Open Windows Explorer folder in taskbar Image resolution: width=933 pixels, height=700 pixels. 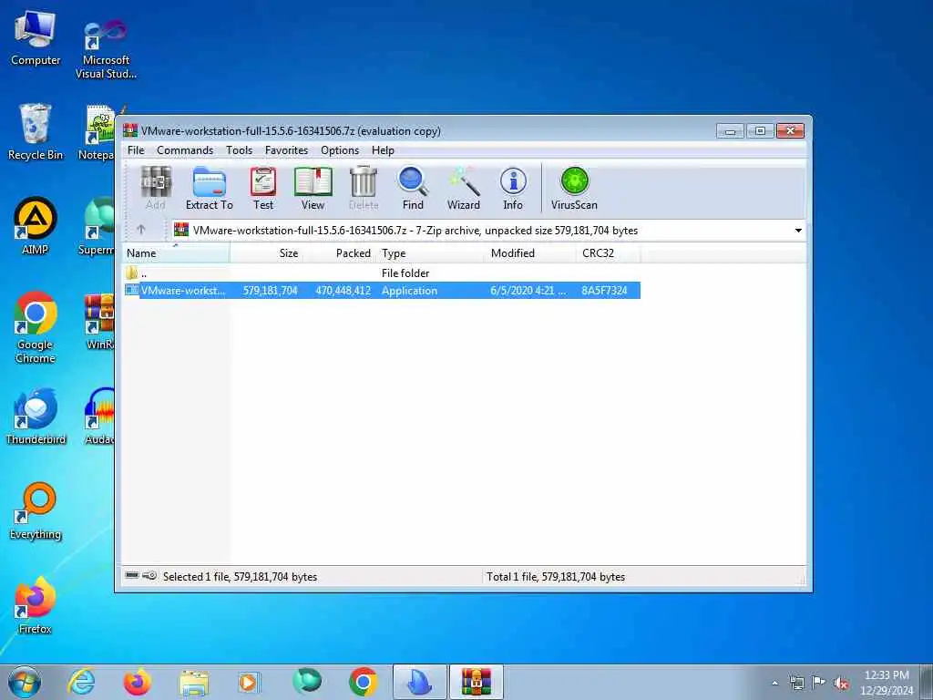coord(194,682)
